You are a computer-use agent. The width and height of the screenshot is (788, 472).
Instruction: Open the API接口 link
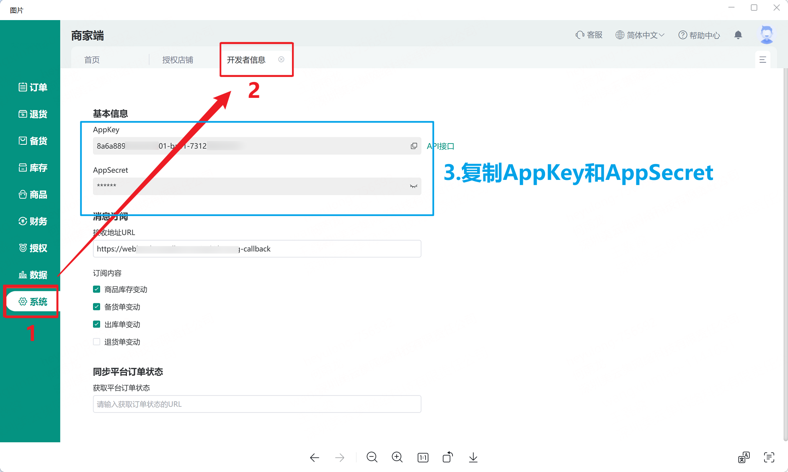point(441,146)
